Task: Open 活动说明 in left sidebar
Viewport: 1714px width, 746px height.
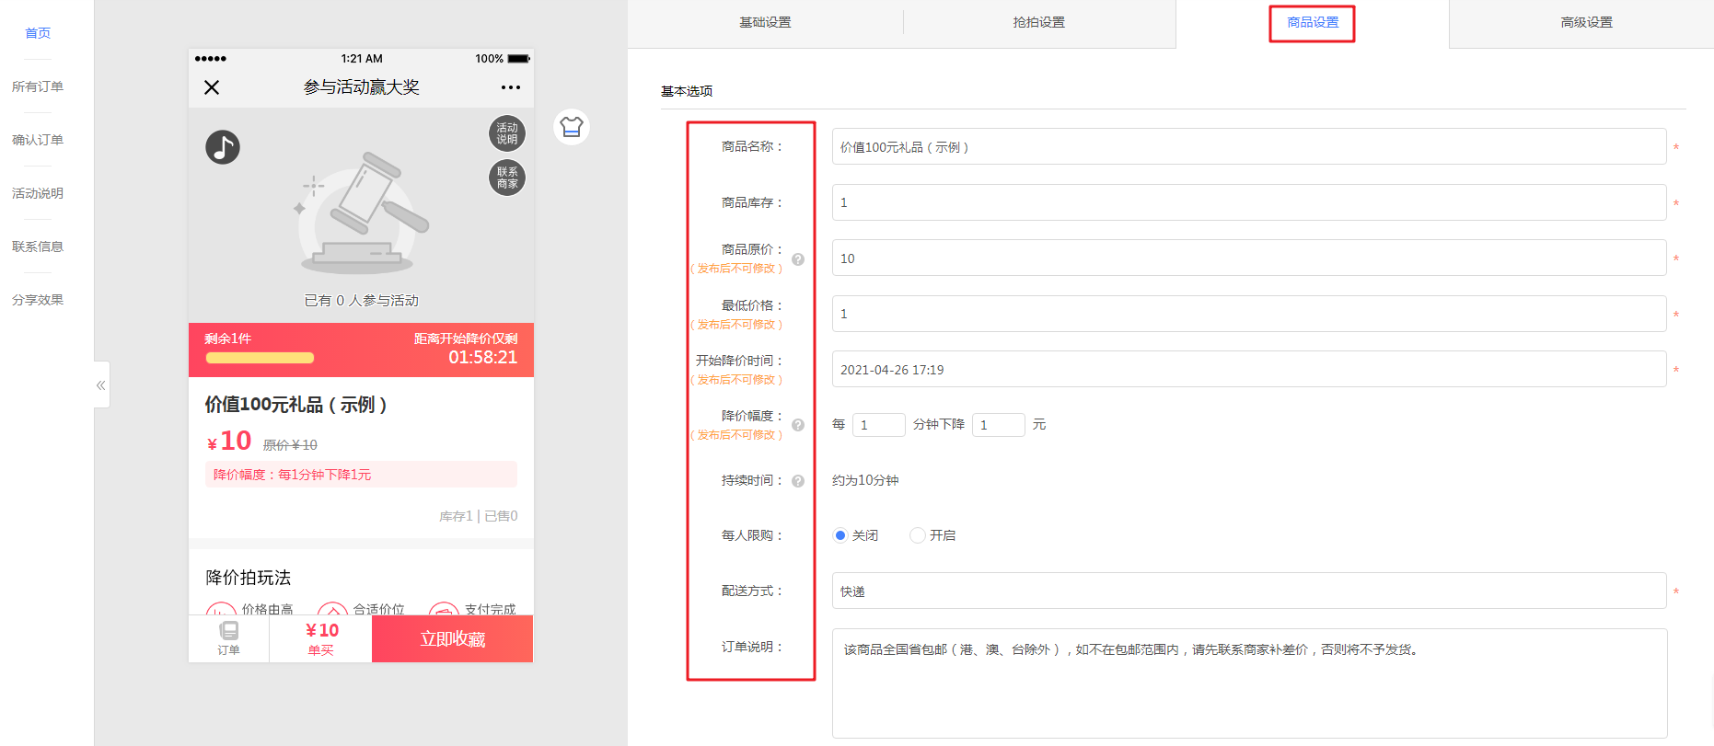Action: click(38, 193)
